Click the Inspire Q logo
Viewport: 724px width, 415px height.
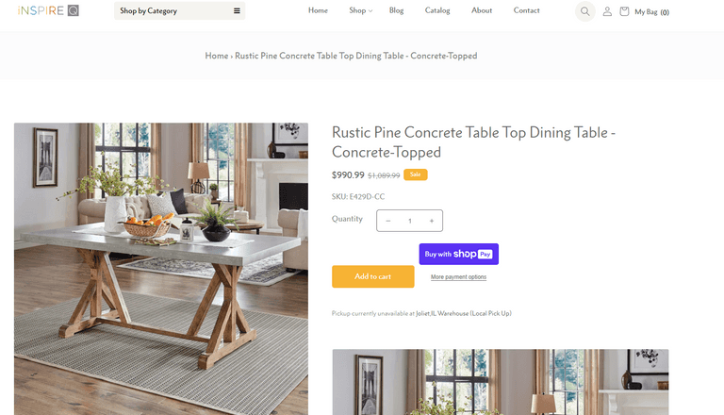[48, 10]
